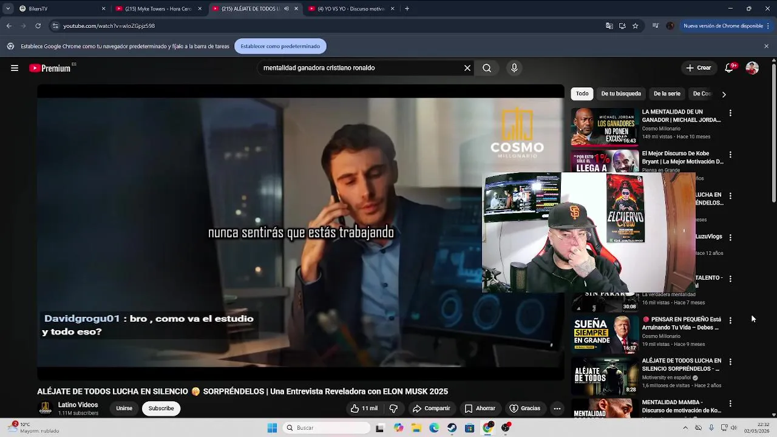Open options for MENTALIDAD MAMBA video
This screenshot has width=777, height=437.
[730, 404]
